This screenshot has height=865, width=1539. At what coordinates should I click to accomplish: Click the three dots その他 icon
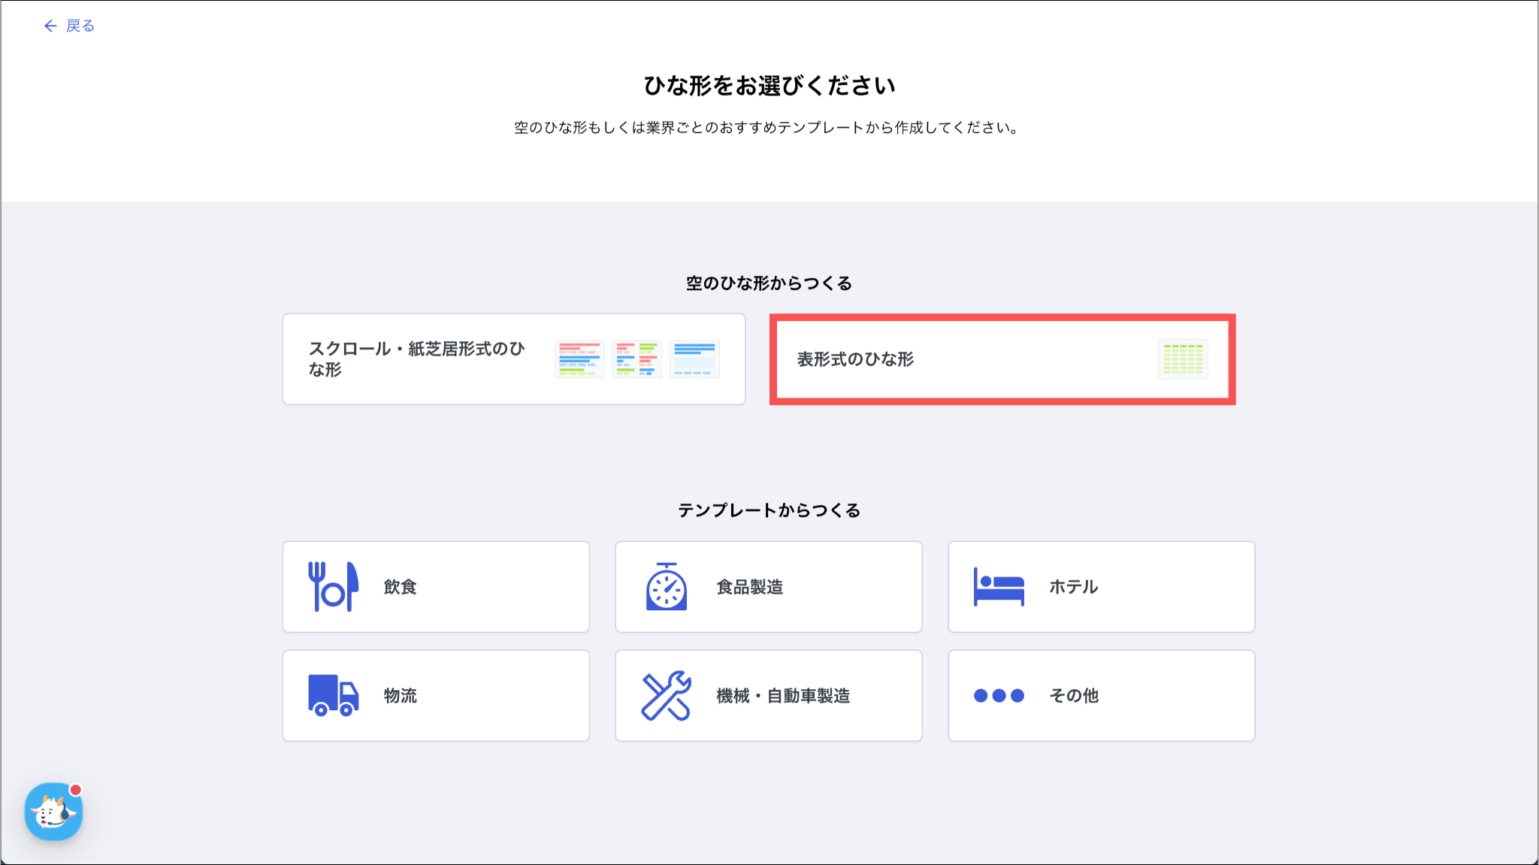click(x=999, y=695)
